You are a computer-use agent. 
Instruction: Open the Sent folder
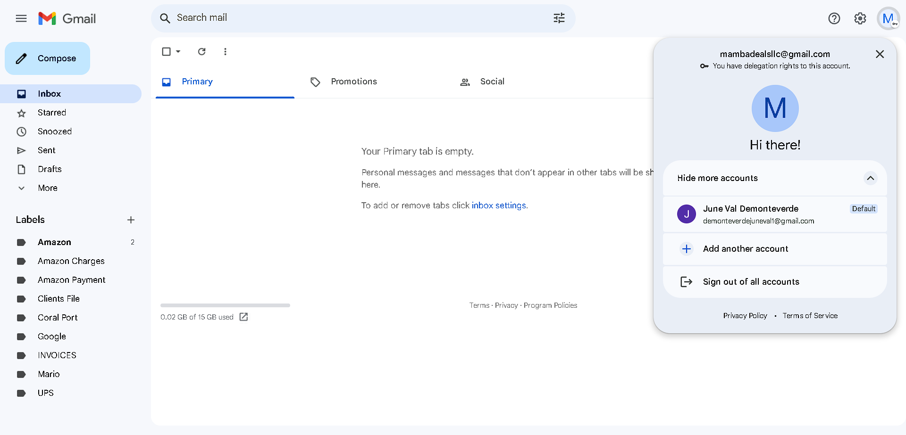coord(71,150)
